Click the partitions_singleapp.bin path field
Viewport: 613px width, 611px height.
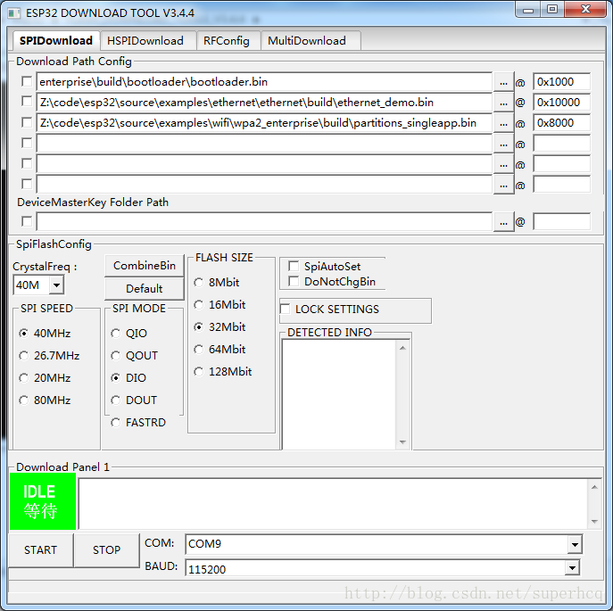264,123
